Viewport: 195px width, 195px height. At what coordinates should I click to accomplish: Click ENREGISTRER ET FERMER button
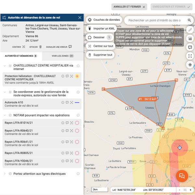[x=171, y=7]
